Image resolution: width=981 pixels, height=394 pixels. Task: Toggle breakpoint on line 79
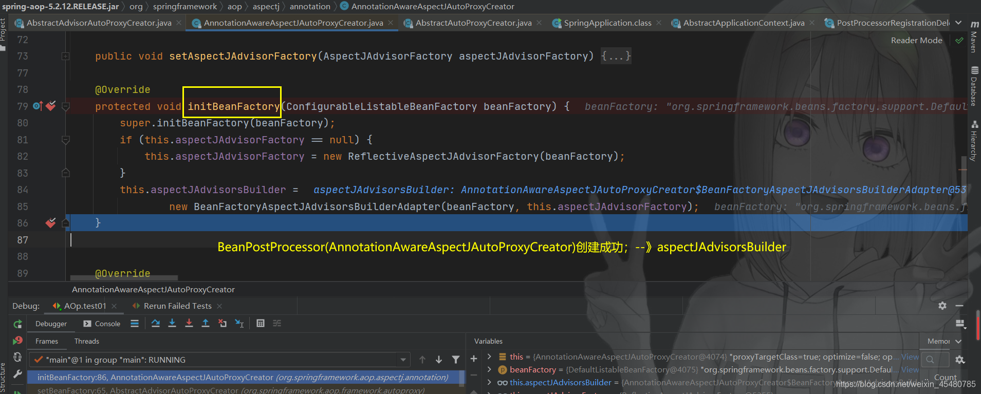coord(50,106)
